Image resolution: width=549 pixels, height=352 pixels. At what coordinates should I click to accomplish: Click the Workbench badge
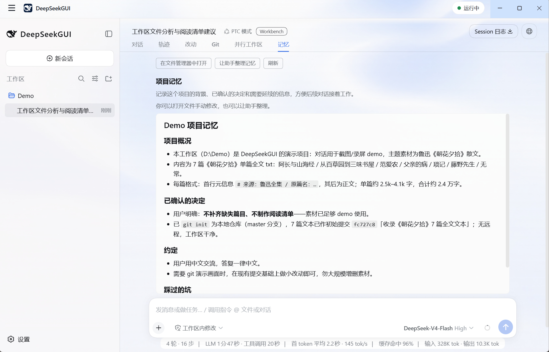(x=271, y=32)
